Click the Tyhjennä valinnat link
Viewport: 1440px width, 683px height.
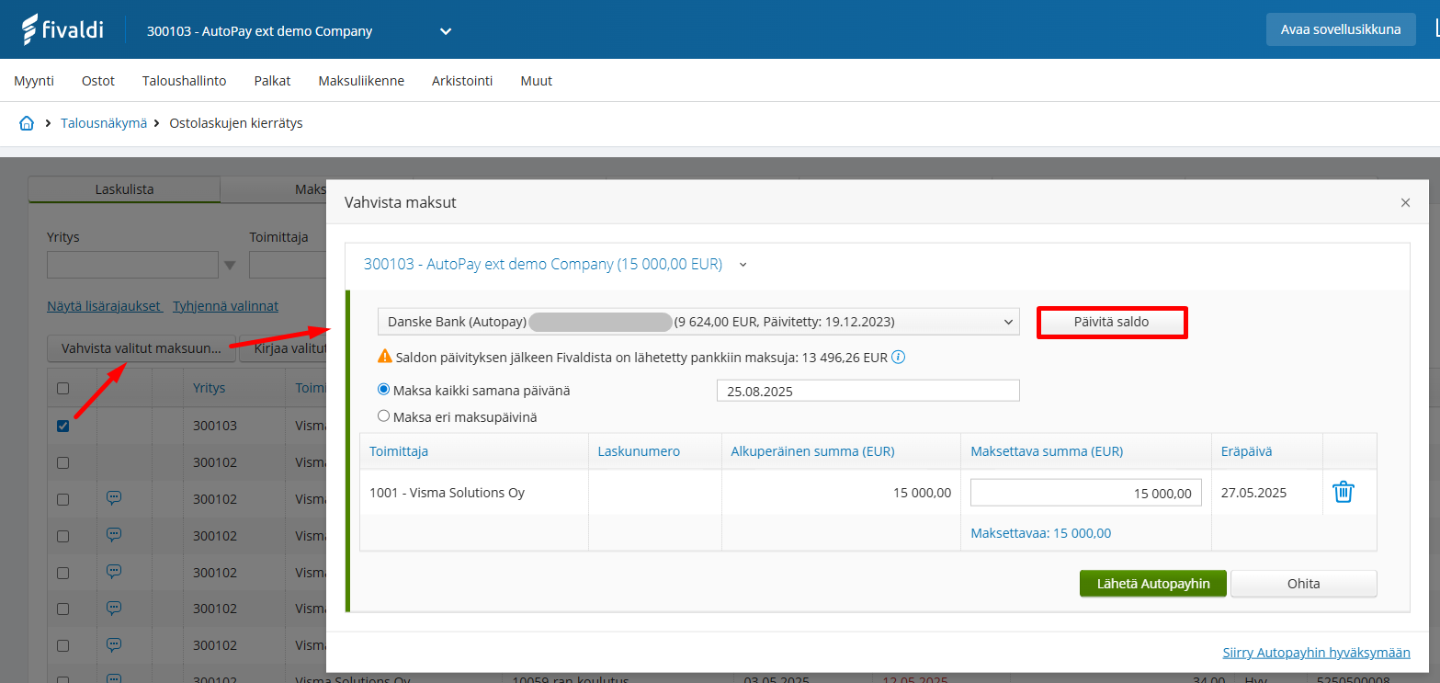(x=226, y=306)
